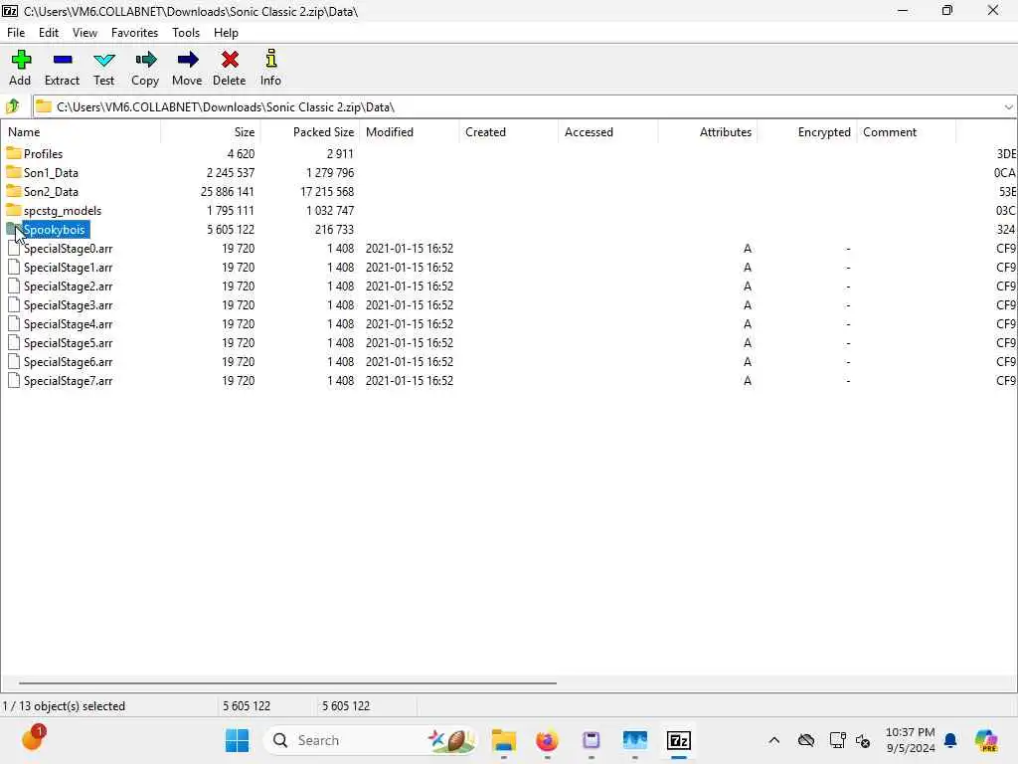Show hidden system tray icons
This screenshot has height=764, width=1018.
[x=773, y=740]
